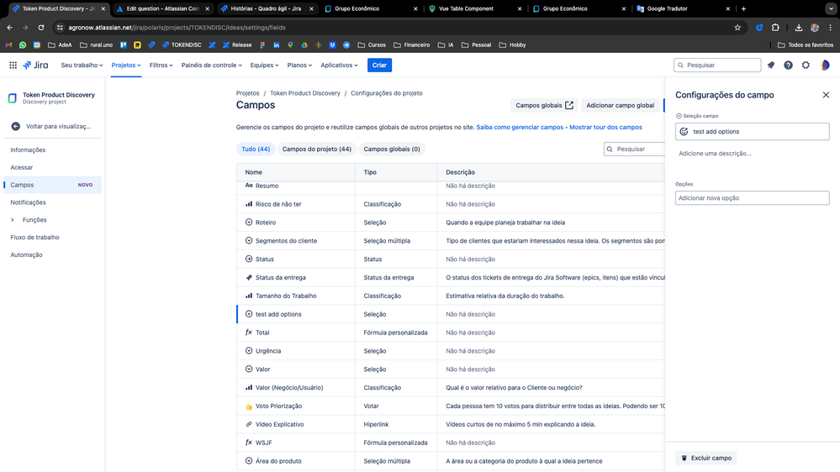Expand the Funções sidebar section
The width and height of the screenshot is (840, 472).
[x=13, y=220]
